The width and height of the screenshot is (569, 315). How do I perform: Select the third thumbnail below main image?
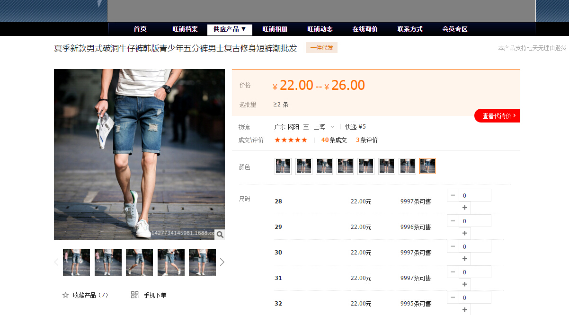click(x=139, y=262)
